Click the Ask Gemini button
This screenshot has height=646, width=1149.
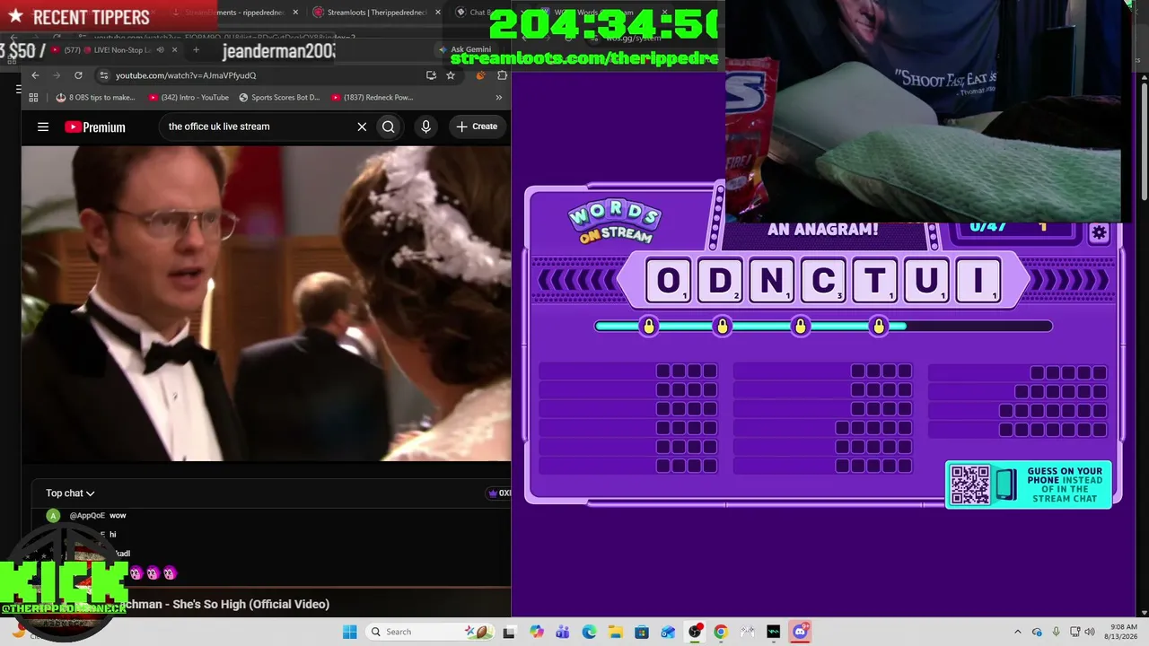pos(465,49)
